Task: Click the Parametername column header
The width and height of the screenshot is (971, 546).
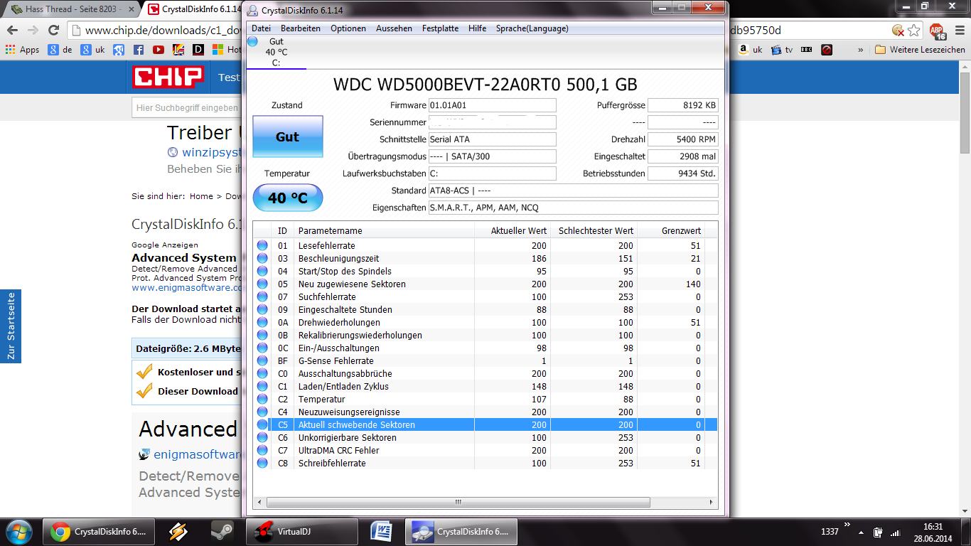Action: (x=385, y=230)
